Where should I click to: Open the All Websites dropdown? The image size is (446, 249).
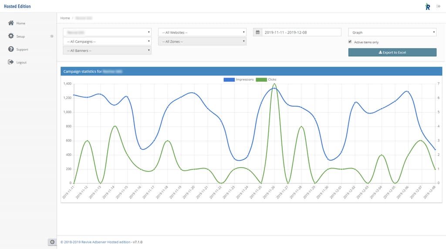point(202,32)
